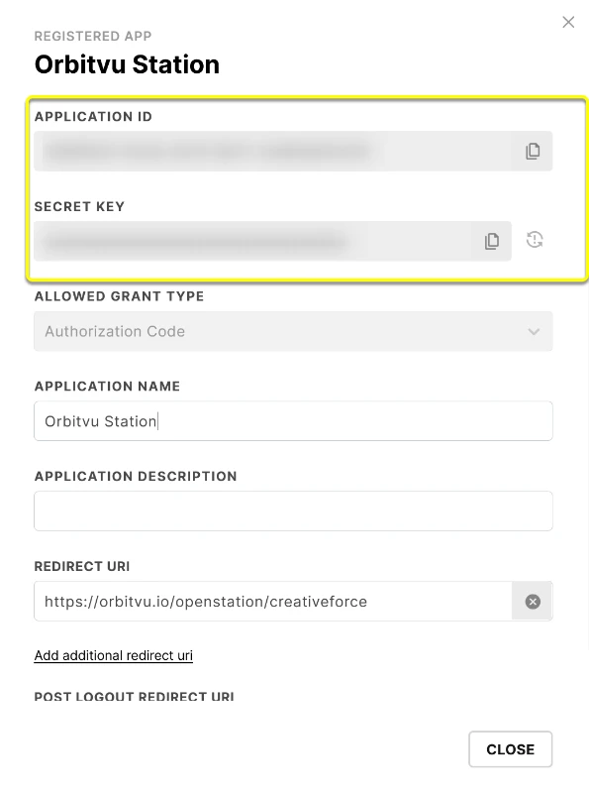This screenshot has width=589, height=792.
Task: Focus the empty Application Description field
Action: click(x=293, y=511)
